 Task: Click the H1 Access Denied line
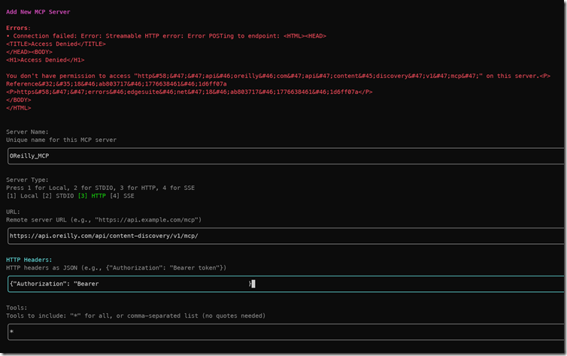click(x=45, y=60)
